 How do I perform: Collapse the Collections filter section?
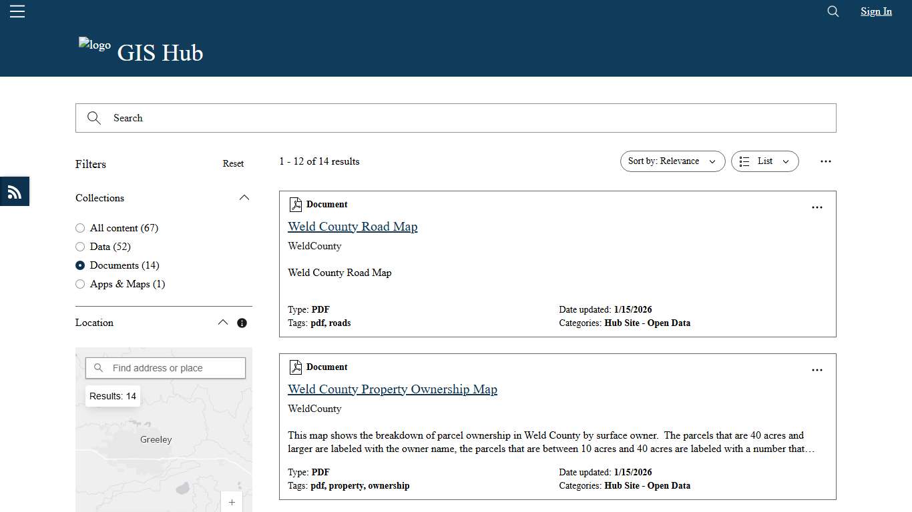click(244, 197)
